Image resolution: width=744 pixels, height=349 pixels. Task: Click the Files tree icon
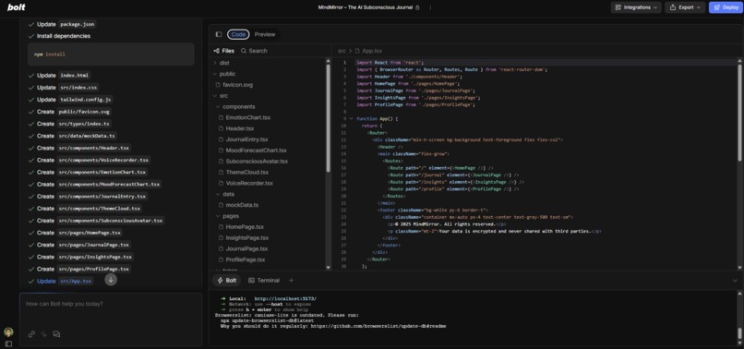(x=216, y=51)
